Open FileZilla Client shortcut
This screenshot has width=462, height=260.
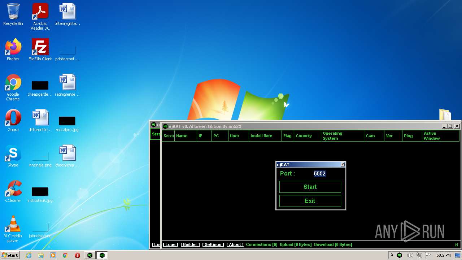(x=40, y=50)
